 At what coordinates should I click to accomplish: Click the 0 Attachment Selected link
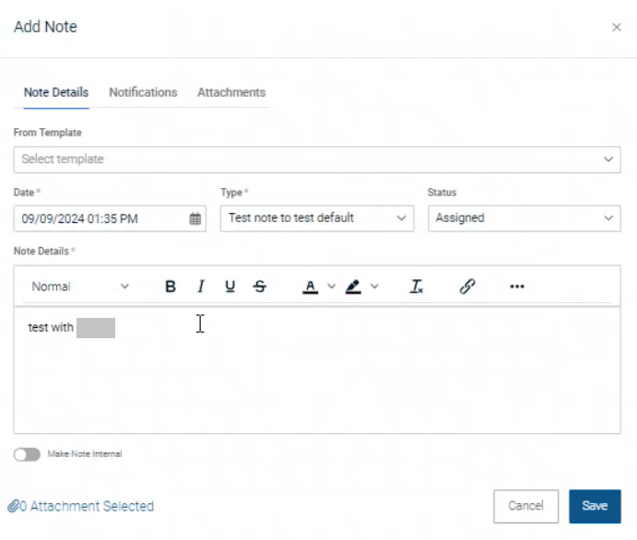[81, 506]
